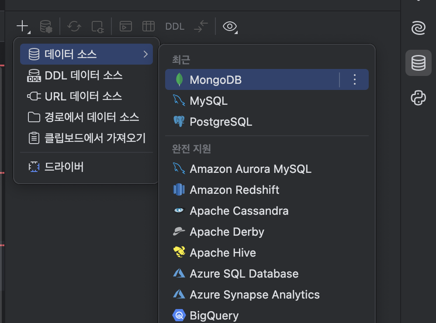
Task: Select the Database tool window icon
Action: pyautogui.click(x=419, y=63)
